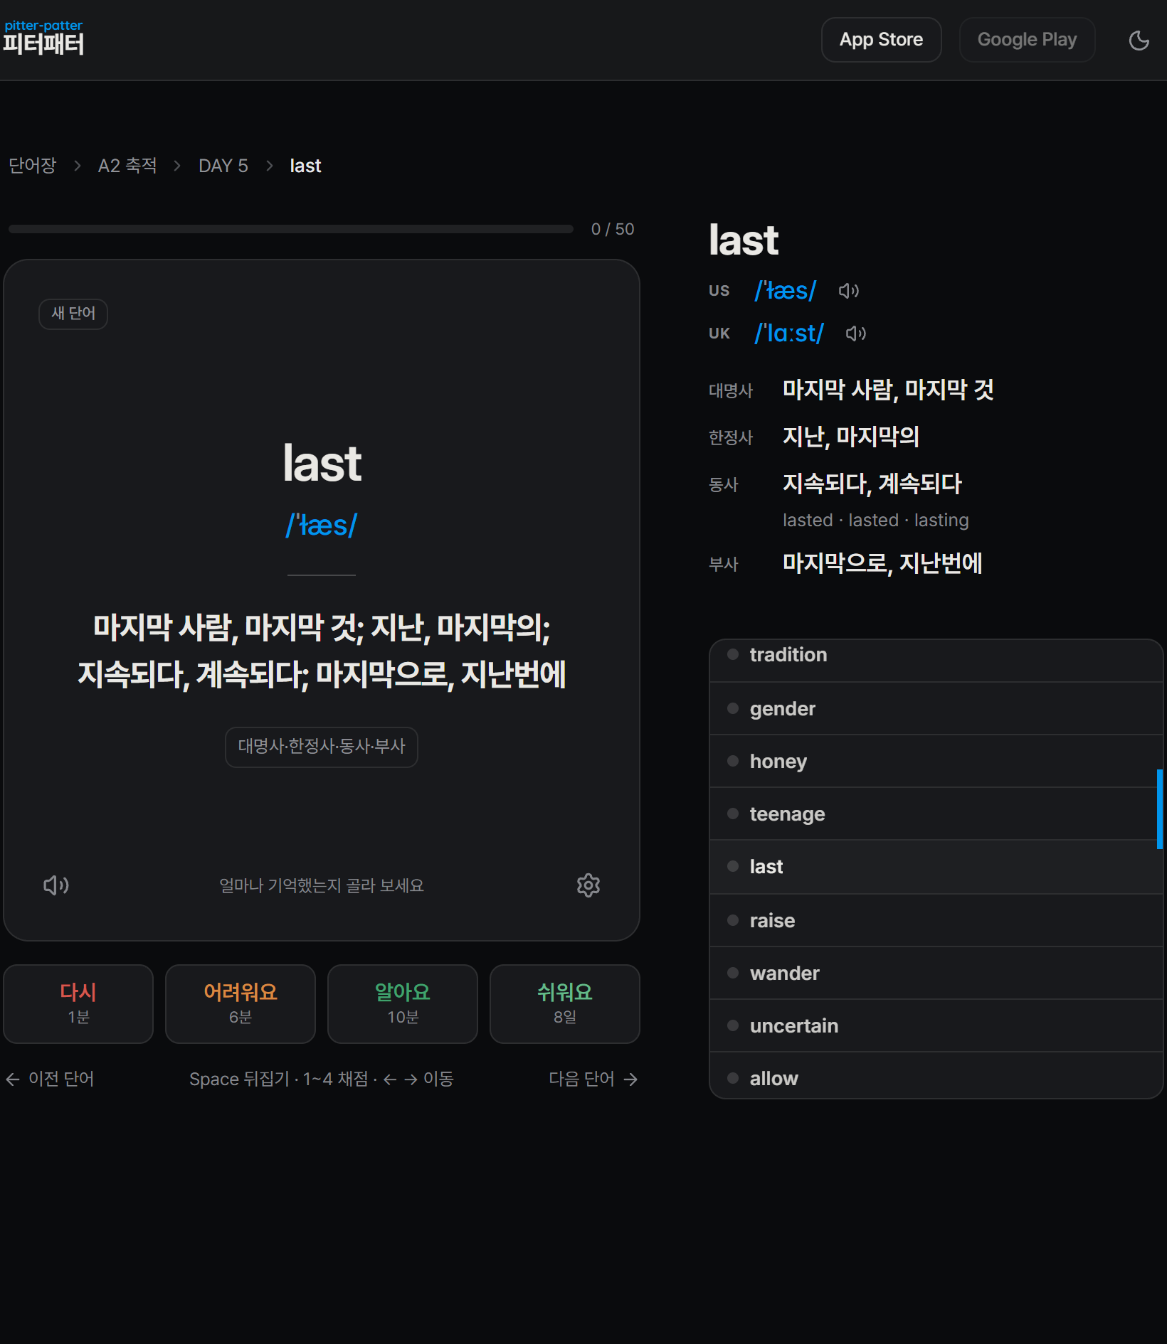This screenshot has width=1167, height=1344.
Task: Go to the 단어장 breadcrumb
Action: (x=32, y=166)
